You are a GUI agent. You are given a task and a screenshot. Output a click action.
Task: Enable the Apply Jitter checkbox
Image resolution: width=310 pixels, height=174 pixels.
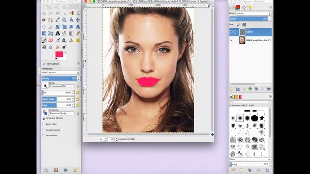[x=44, y=124]
